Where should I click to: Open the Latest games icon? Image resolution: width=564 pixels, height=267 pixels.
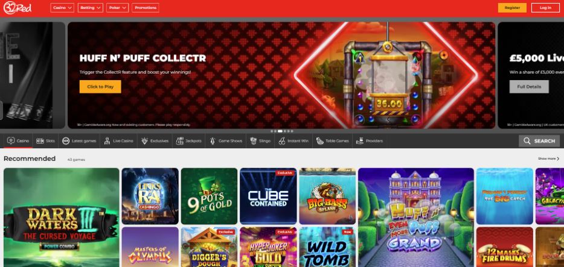[x=65, y=141]
